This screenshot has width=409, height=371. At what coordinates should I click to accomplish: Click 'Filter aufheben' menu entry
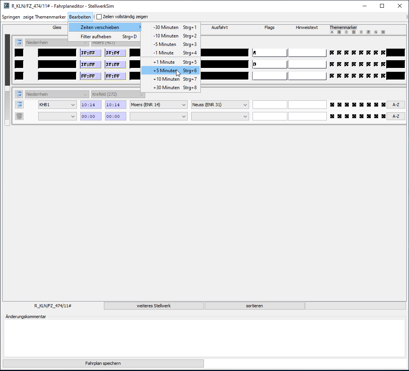pos(96,37)
